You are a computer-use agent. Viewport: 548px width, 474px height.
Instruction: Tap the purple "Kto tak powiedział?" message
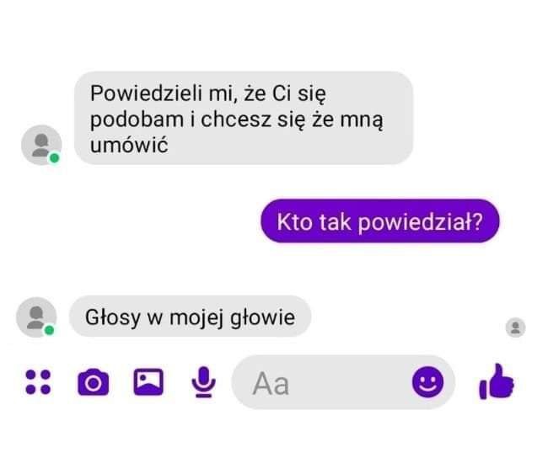point(380,221)
